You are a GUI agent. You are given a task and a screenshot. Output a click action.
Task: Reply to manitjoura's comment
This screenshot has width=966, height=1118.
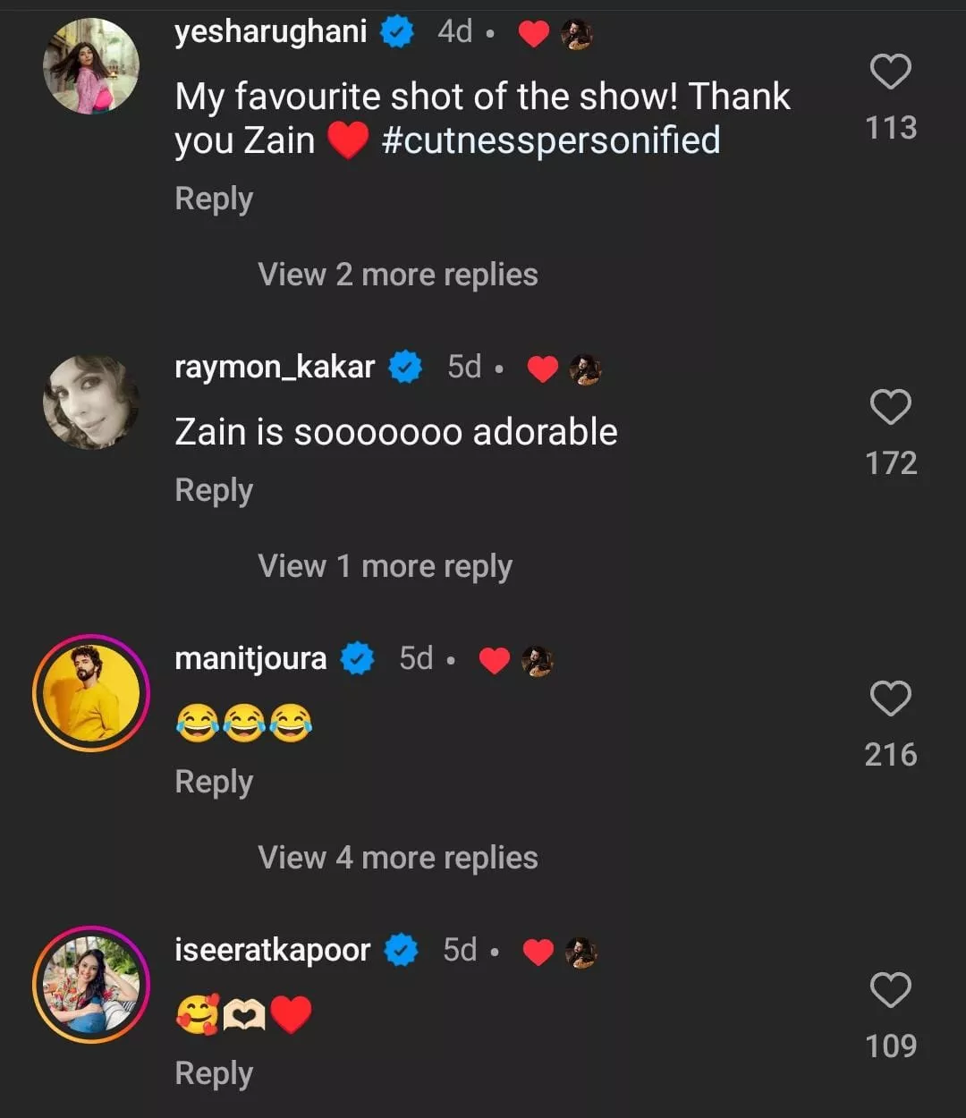pyautogui.click(x=214, y=782)
